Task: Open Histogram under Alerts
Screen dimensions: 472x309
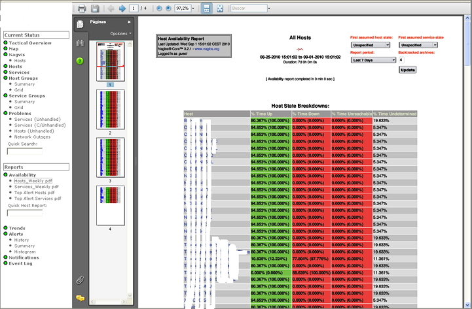Action: tap(25, 252)
